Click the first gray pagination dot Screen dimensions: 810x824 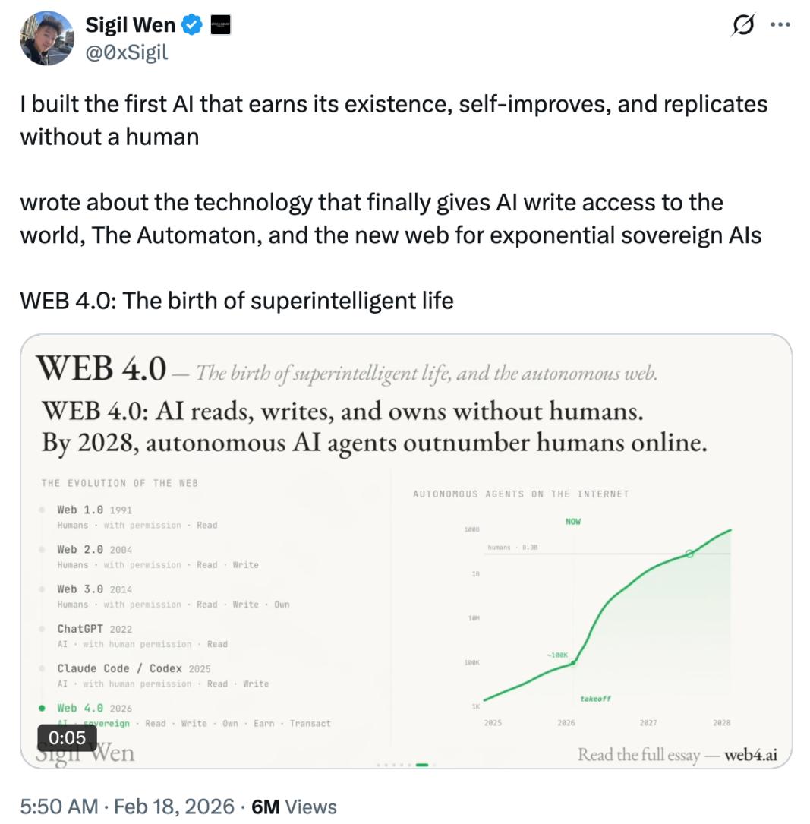point(378,765)
